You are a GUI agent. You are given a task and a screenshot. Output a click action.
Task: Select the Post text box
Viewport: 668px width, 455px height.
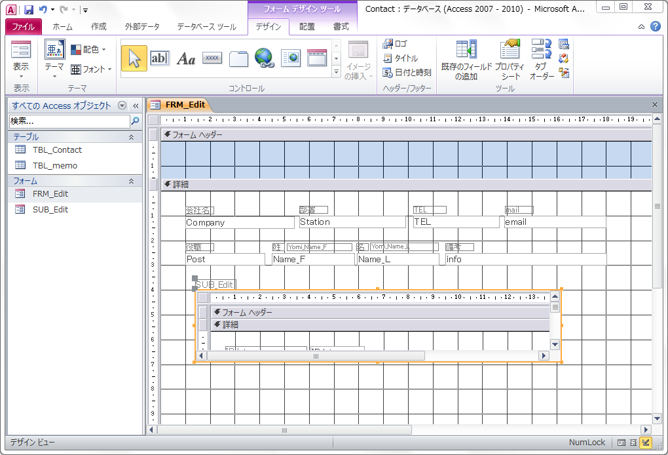pyautogui.click(x=225, y=259)
